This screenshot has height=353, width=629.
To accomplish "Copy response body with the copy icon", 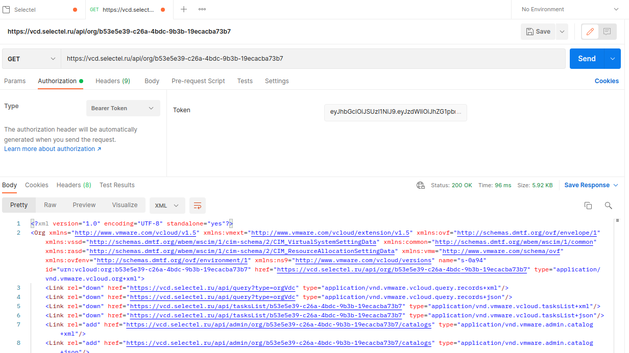I will (x=588, y=205).
